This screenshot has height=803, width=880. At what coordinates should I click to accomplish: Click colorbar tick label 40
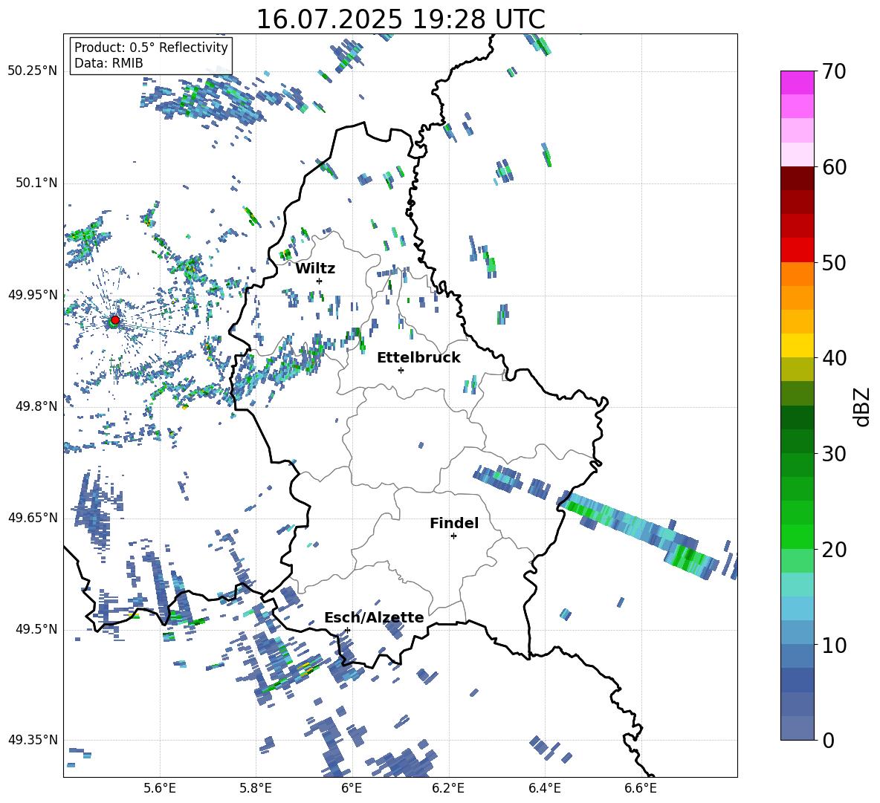click(834, 358)
